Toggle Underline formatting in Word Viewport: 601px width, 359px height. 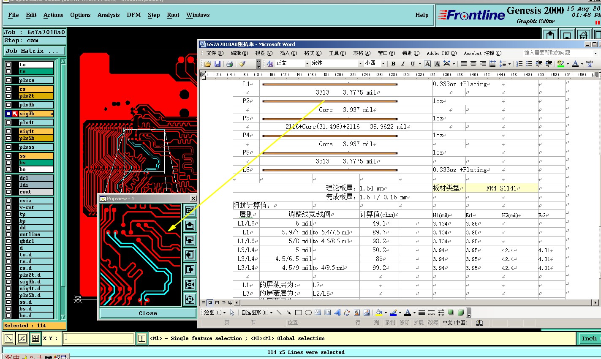(412, 64)
